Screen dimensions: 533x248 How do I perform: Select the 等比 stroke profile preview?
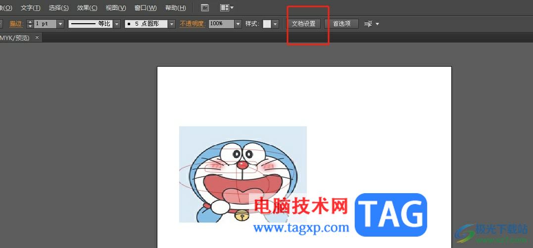coord(91,24)
